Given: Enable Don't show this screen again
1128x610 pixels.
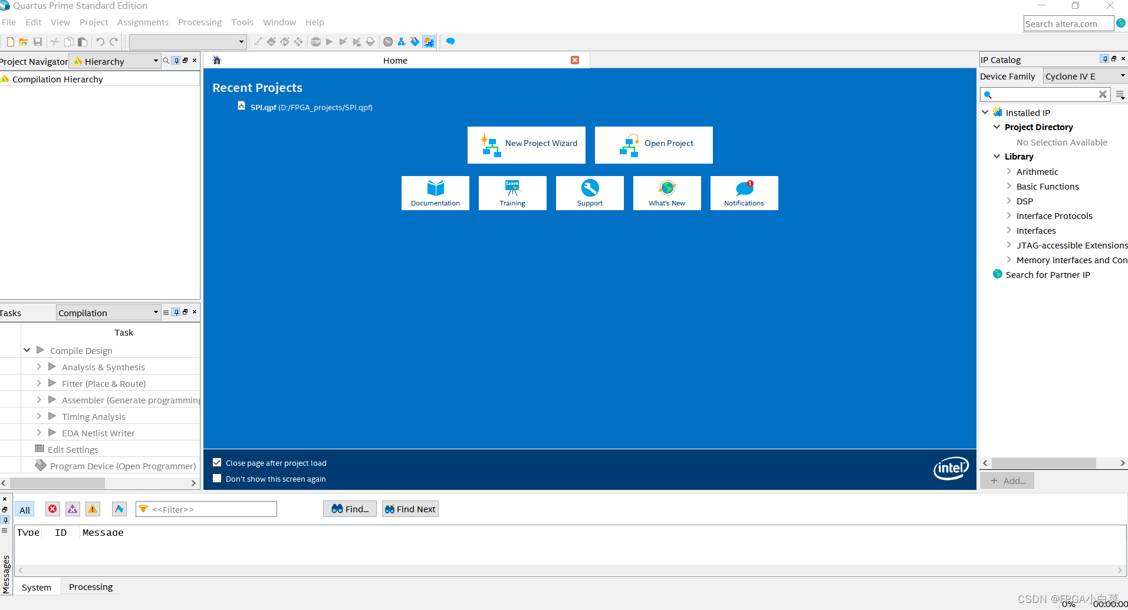Looking at the screenshot, I should [217, 479].
